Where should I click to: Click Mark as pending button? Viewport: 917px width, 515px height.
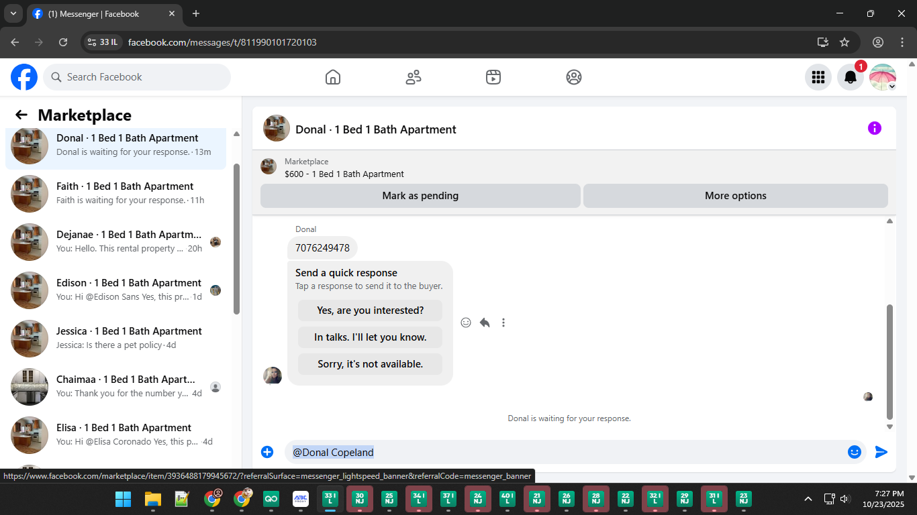[420, 196]
